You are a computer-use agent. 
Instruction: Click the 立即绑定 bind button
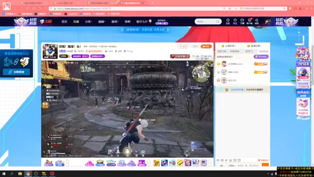(x=16, y=72)
